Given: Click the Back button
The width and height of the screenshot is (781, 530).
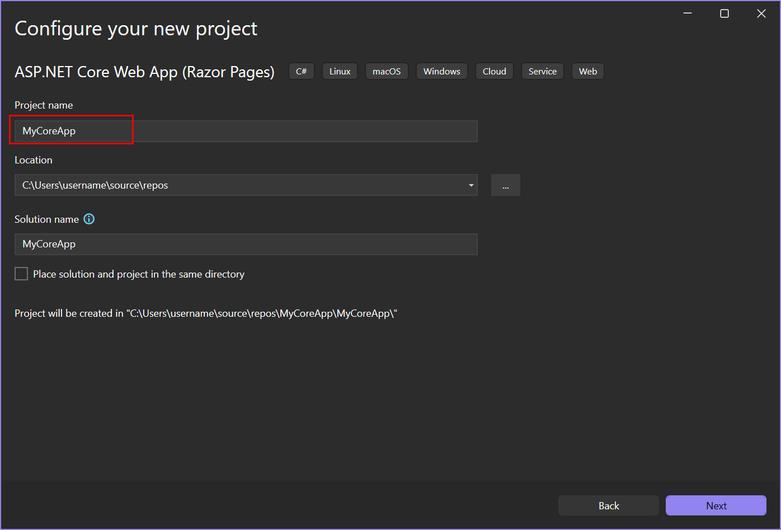Looking at the screenshot, I should (608, 505).
